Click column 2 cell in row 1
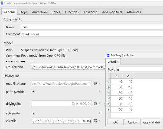The image size is (163, 129). (x=128, y=81)
